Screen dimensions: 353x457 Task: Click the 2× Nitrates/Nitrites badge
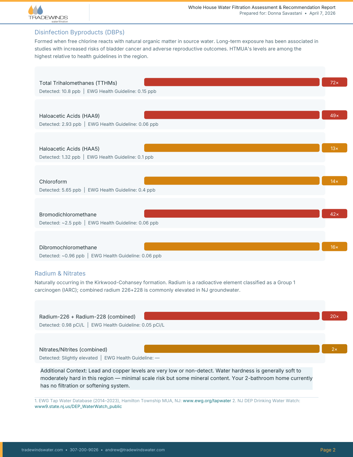334,349
